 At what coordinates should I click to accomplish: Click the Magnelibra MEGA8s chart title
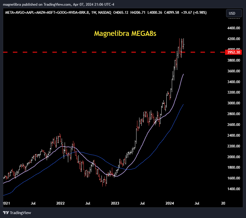pyautogui.click(x=125, y=33)
